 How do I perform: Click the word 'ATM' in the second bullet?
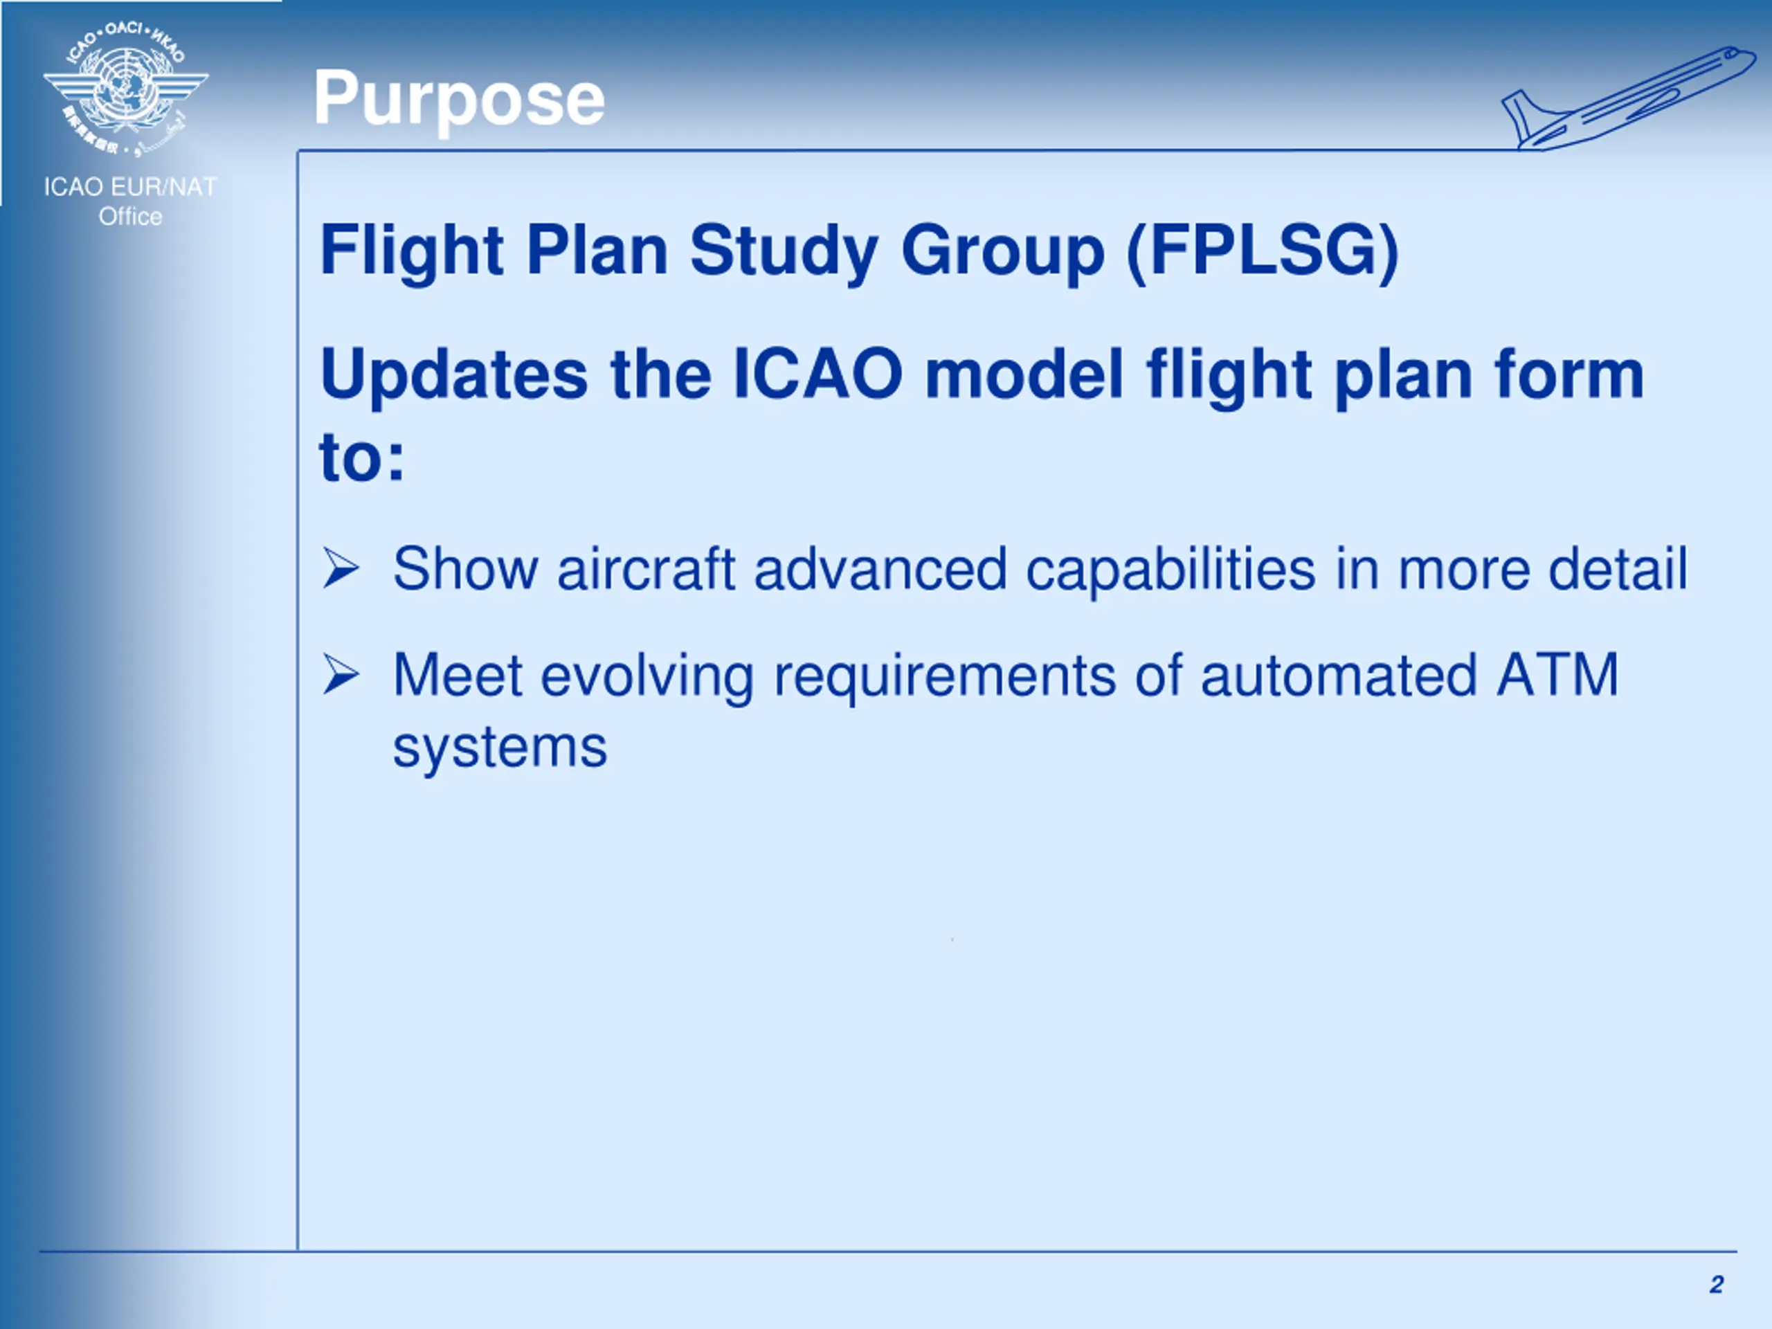pyautogui.click(x=1558, y=674)
